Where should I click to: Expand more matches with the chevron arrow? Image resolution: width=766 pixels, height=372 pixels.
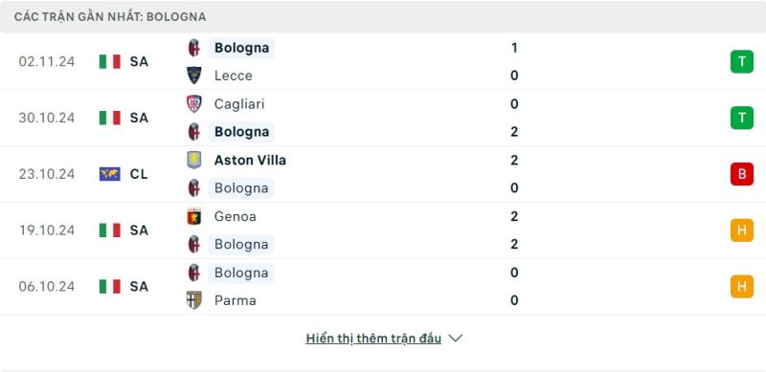(456, 339)
